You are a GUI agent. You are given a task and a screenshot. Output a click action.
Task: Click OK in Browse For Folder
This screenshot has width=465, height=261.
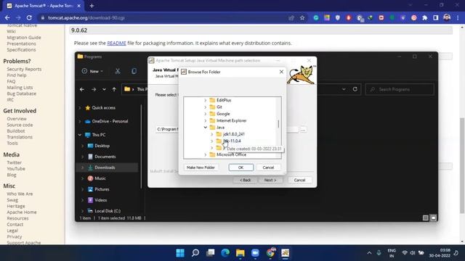240,167
